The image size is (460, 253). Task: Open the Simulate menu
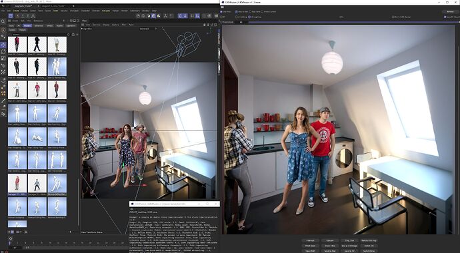[106, 11]
